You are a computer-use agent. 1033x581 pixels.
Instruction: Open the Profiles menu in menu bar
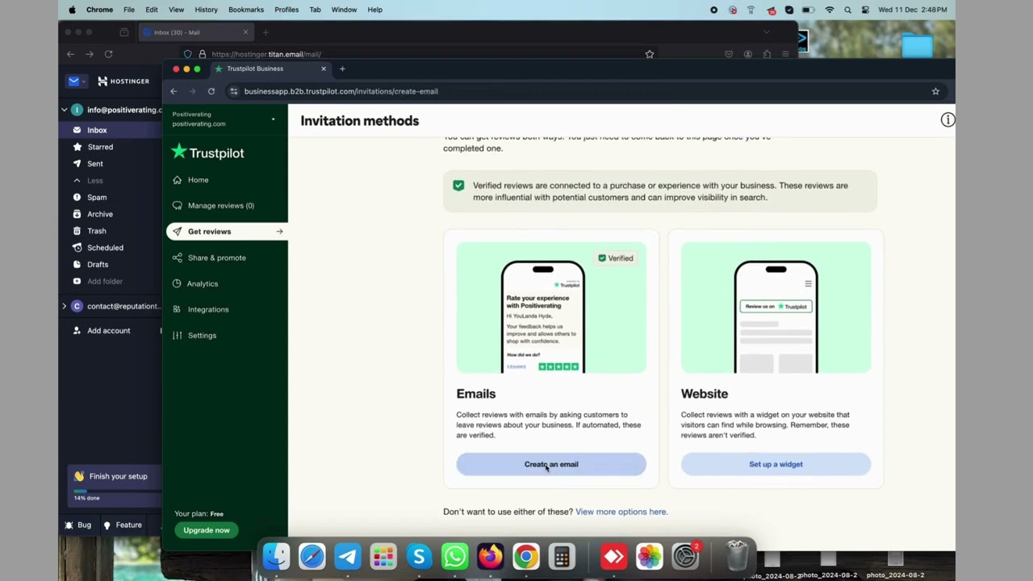[x=286, y=10]
